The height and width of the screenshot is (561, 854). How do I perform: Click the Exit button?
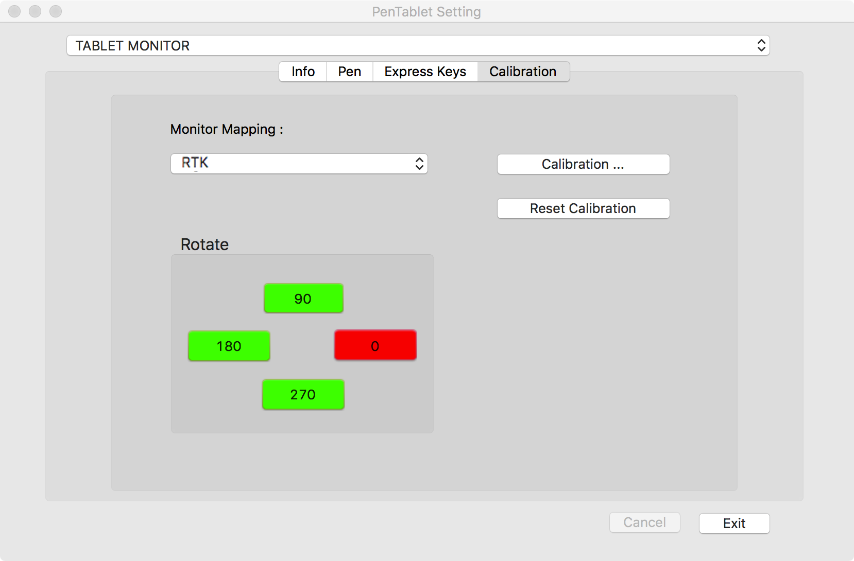coord(734,523)
